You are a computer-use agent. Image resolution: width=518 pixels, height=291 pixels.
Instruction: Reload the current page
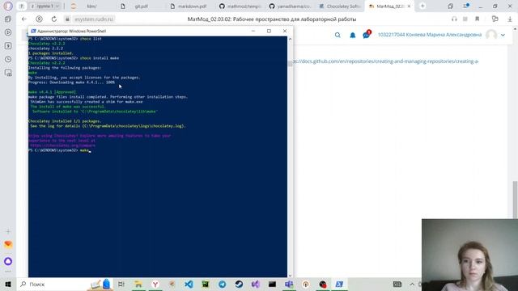pyautogui.click(x=54, y=19)
